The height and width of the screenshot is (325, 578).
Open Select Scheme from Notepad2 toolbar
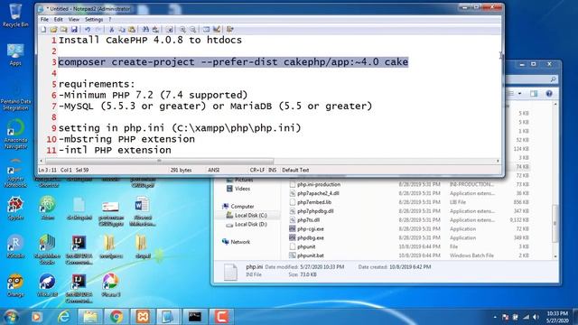click(x=207, y=30)
